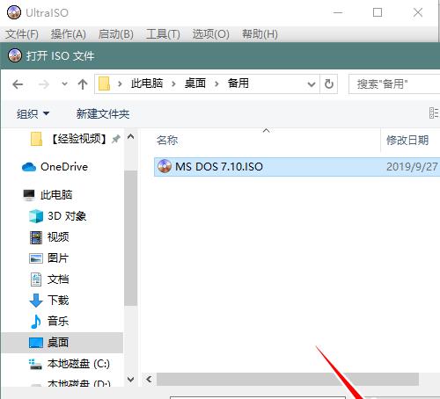Click 新建文件夹 button
Image resolution: width=440 pixels, height=399 pixels.
click(x=103, y=113)
